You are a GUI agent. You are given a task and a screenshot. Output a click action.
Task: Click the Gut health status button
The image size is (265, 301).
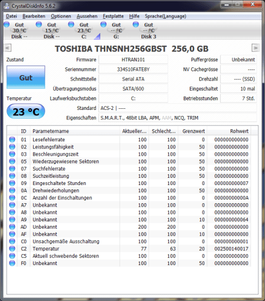[26, 77]
